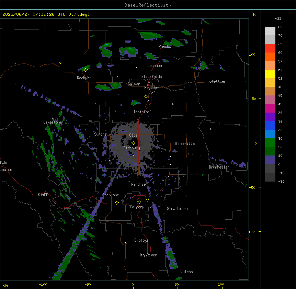
Task: Click the -50 tick on right vertical axis
Action: 252,187
